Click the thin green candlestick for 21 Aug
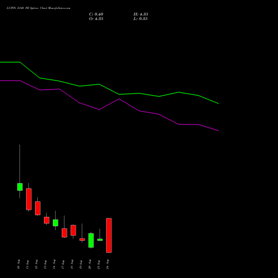This screenshot has width=278, height=278. point(100,240)
